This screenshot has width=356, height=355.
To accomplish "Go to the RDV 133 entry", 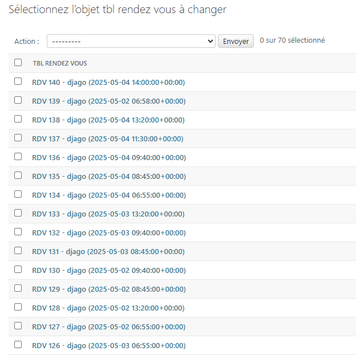I will 108,214.
